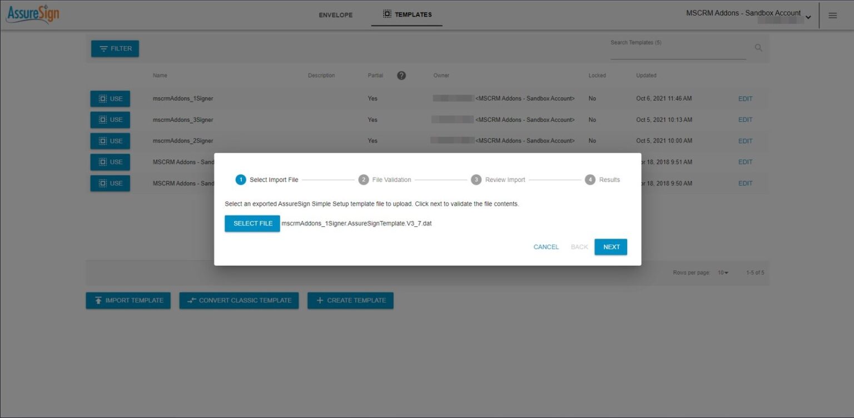
Task: Open the Rows per page dropdown
Action: coord(723,272)
